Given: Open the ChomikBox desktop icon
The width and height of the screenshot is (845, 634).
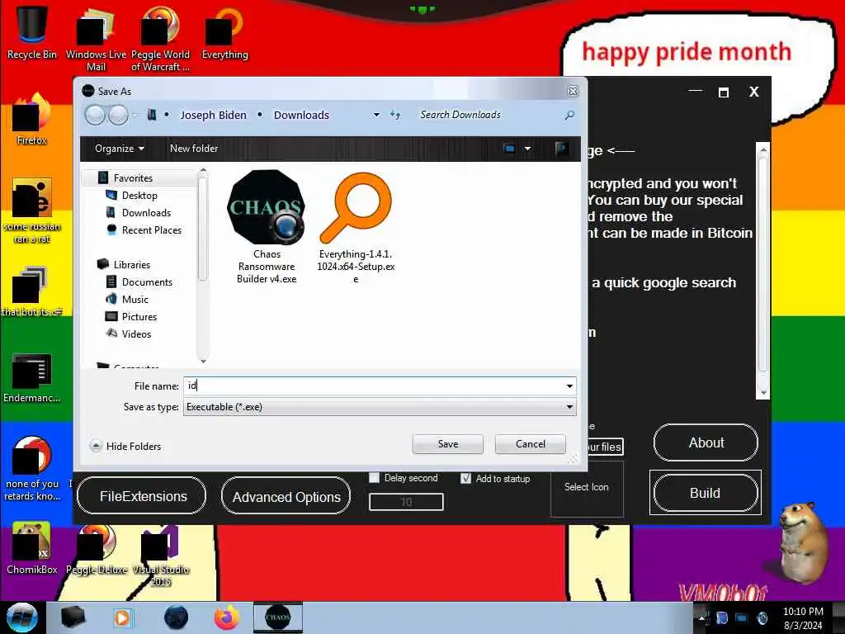Looking at the screenshot, I should coord(32,548).
